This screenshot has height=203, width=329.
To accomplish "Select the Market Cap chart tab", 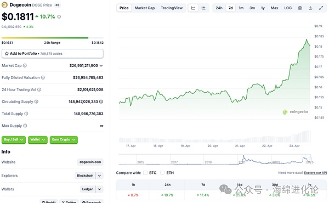I will pos(145,8).
